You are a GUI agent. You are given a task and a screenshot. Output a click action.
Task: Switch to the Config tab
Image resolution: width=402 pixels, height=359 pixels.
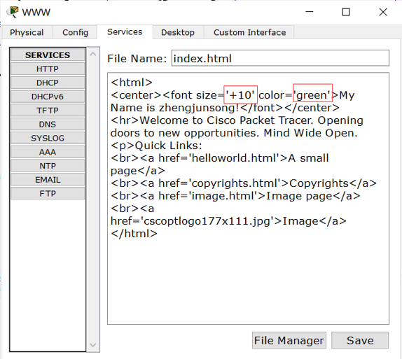[75, 32]
